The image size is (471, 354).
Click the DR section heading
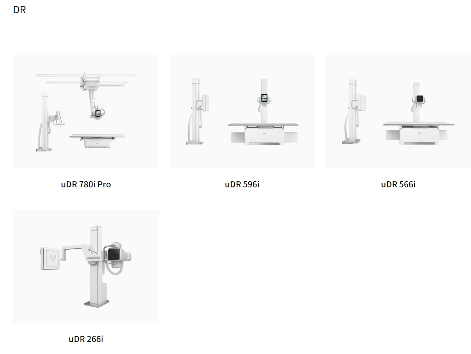(19, 10)
